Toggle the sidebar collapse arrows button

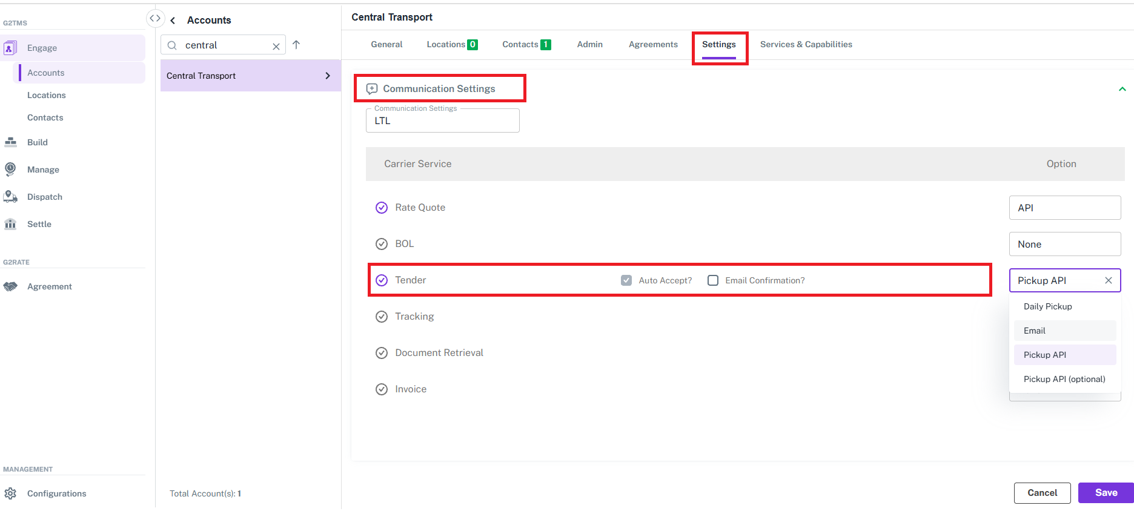[155, 19]
